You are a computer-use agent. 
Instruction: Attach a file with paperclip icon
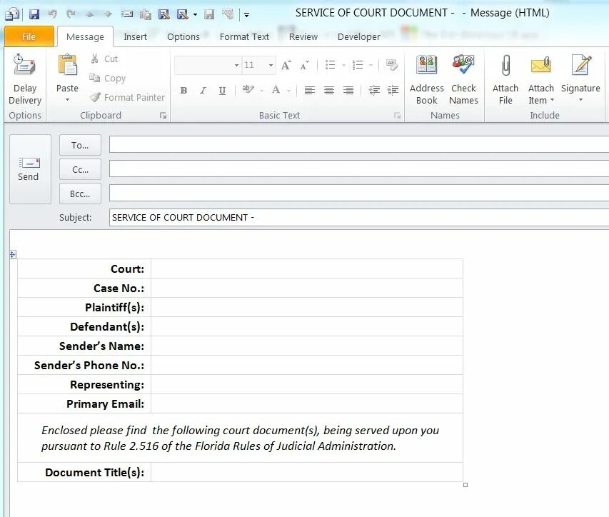[505, 80]
